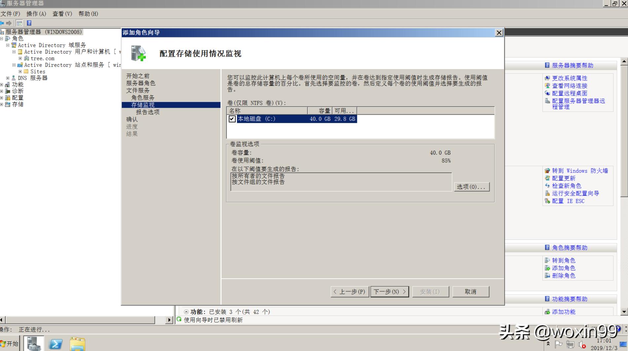Image resolution: width=628 pixels, height=351 pixels.
Task: Click the show/hide console tree toolbar icon
Action: 19,23
